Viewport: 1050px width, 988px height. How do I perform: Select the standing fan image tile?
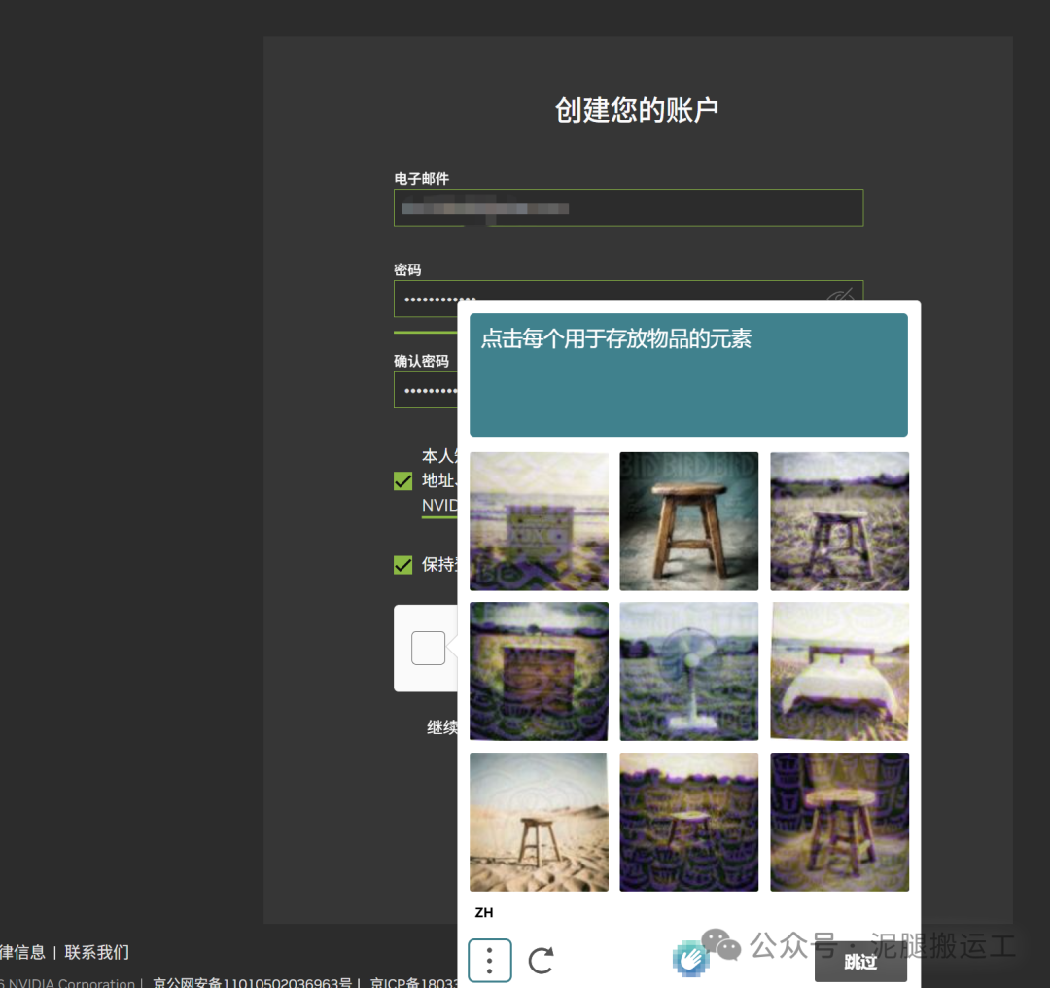click(689, 671)
